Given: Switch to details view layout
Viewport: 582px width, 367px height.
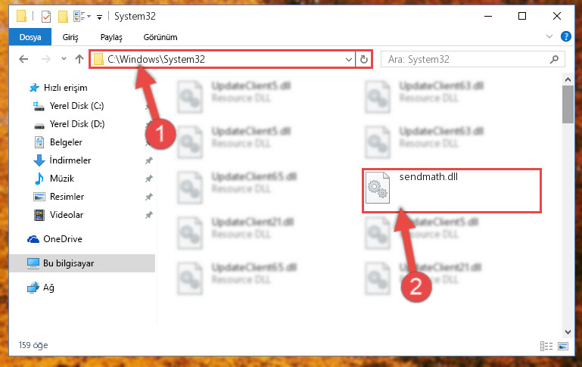Looking at the screenshot, I should coord(546,346).
